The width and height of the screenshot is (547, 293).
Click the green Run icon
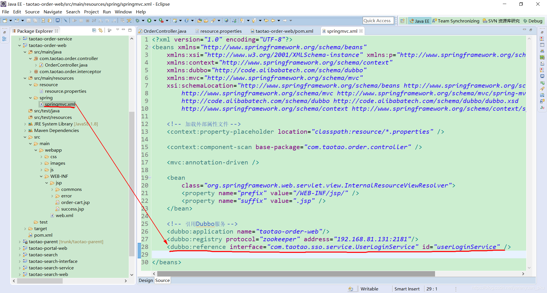[x=149, y=20]
